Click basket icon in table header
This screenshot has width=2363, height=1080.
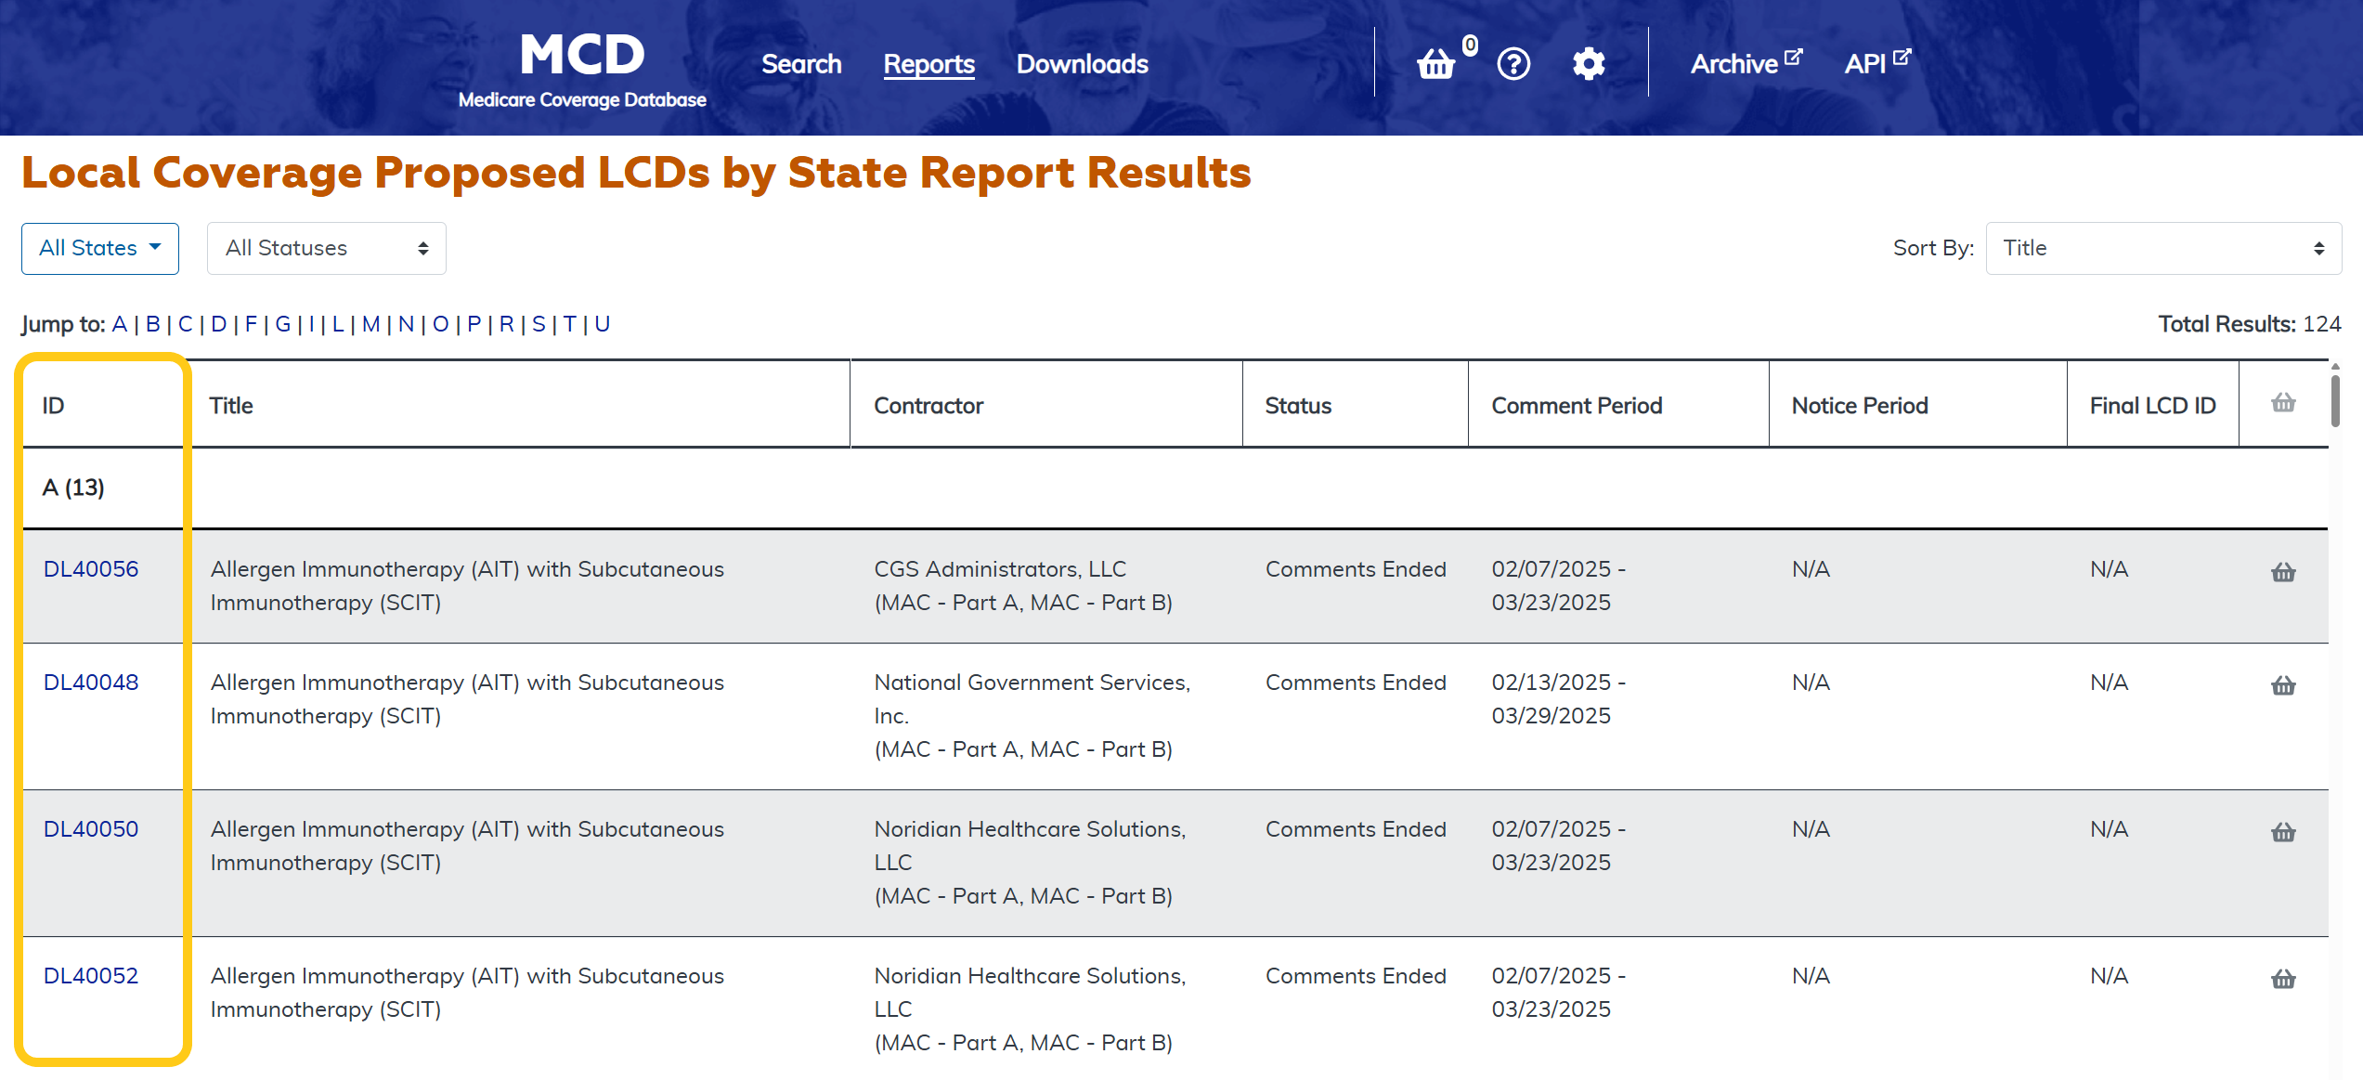click(x=2283, y=403)
